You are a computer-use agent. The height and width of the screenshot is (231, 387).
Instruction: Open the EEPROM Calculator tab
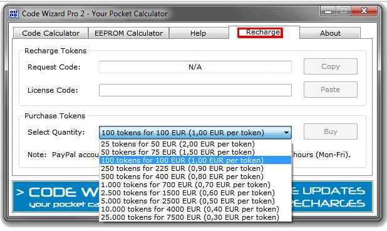pos(128,33)
